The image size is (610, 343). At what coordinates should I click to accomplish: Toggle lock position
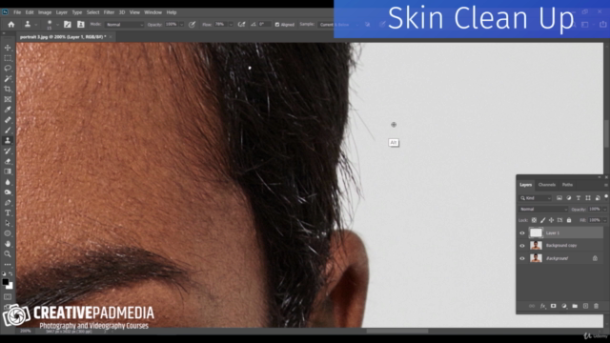click(x=551, y=220)
